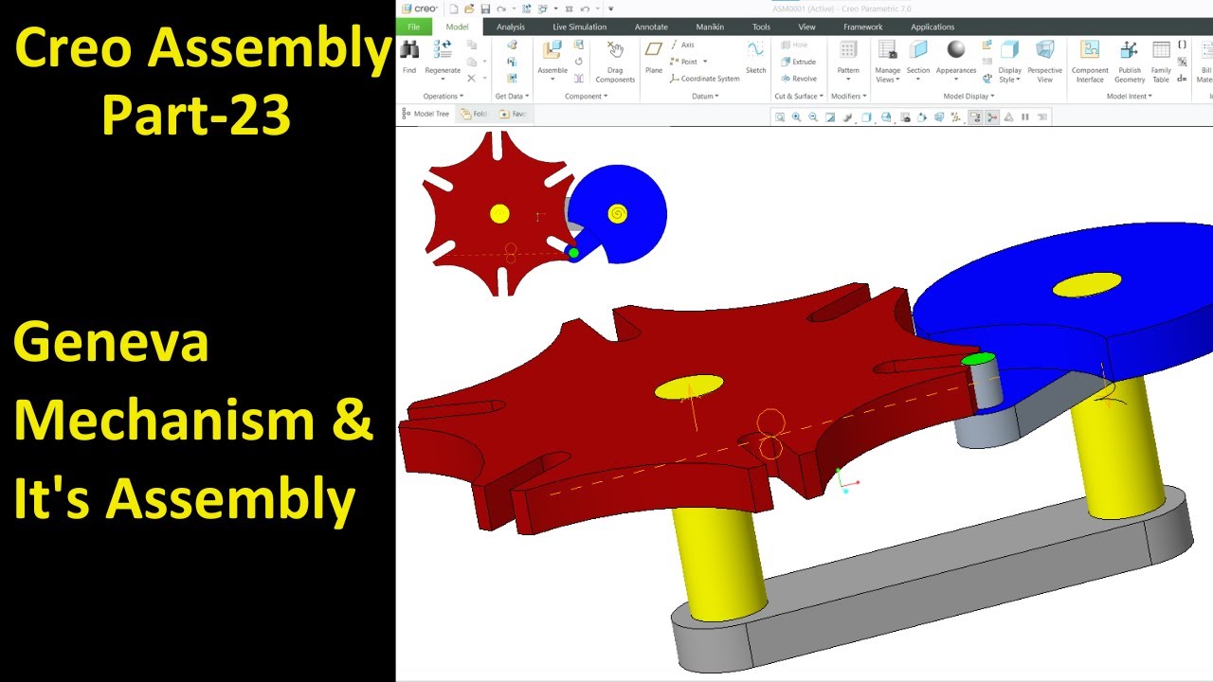
Task: Click the Open file folder icon
Action: [x=469, y=9]
